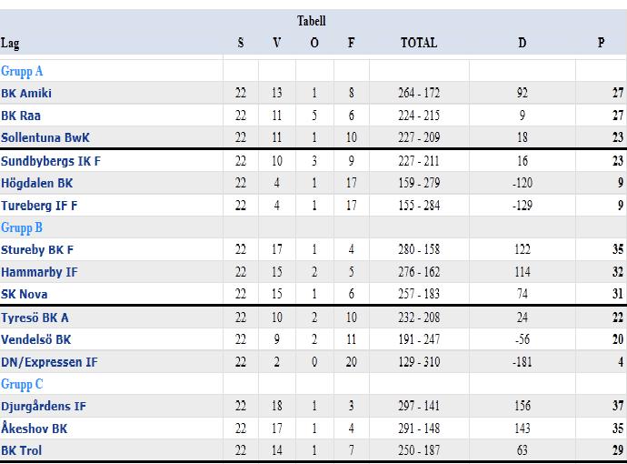
Task: Click the Grupp B heading link
Action: pyautogui.click(x=22, y=227)
